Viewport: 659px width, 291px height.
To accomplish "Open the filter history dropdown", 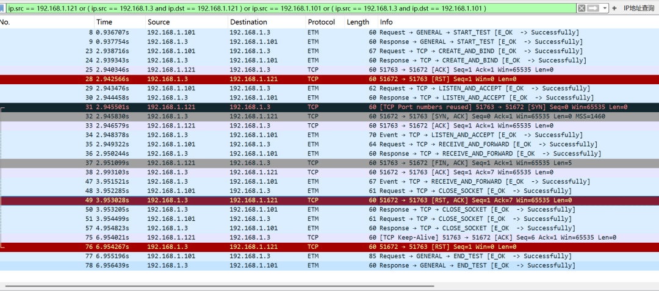I will point(605,8).
